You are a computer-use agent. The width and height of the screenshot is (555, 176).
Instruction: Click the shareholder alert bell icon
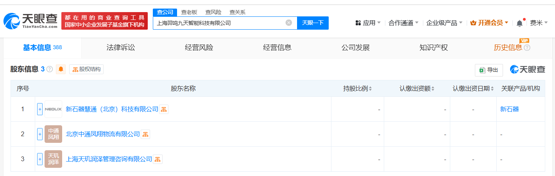click(61, 69)
